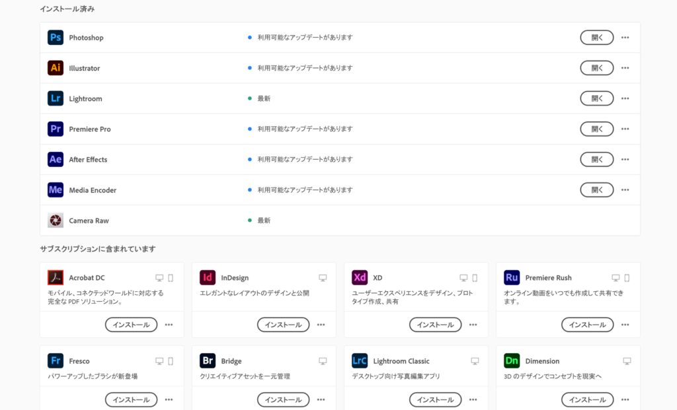677x410 pixels.
Task: Click the mobile platform icon on Premiere Rush card
Action: tap(627, 278)
